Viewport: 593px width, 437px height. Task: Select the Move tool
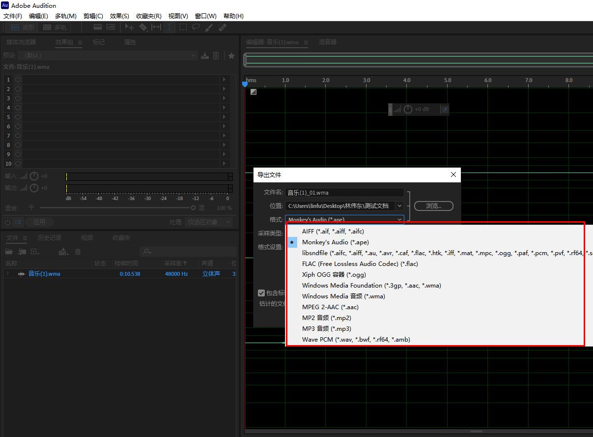(130, 28)
